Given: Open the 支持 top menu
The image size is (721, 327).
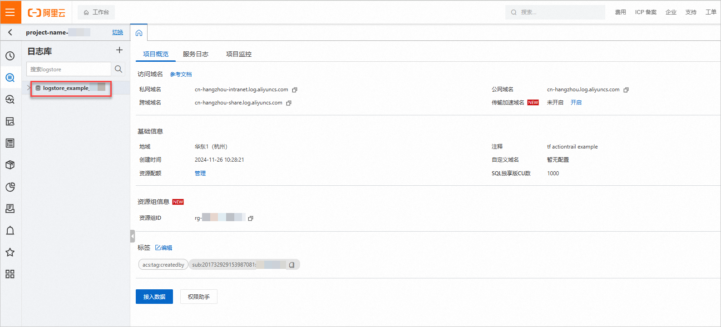Looking at the screenshot, I should 691,12.
